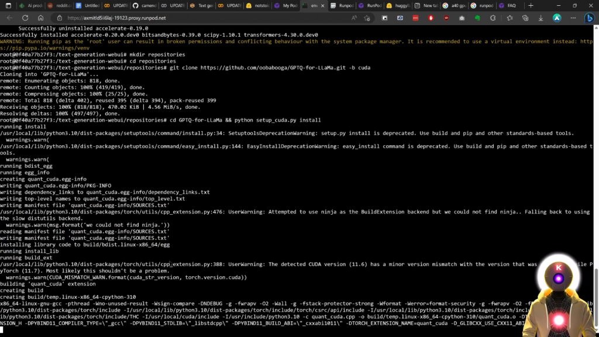Switch to the My Pod tab
Image resolution: width=599 pixels, height=337 pixels.
[x=285, y=6]
